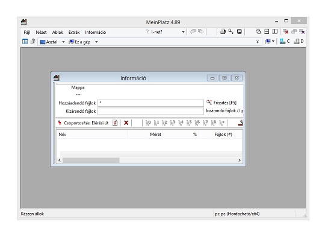331x239 pixels.
Task: Click the Frissítés [F5] button
Action: tap(221, 103)
